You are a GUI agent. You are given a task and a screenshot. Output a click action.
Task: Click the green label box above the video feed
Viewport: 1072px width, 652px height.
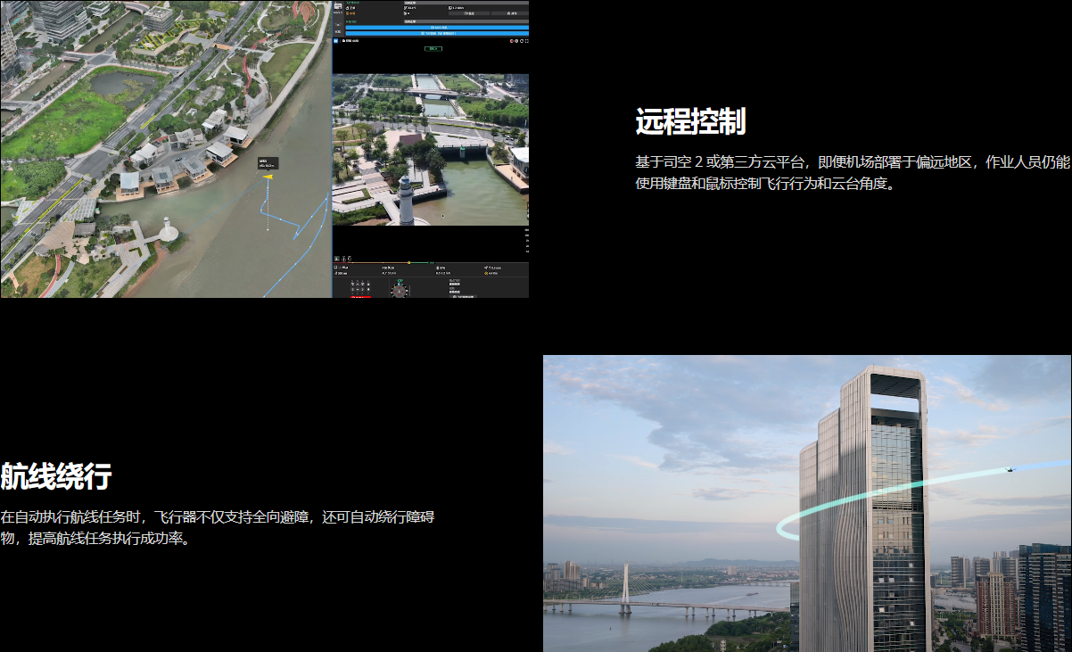tap(433, 49)
